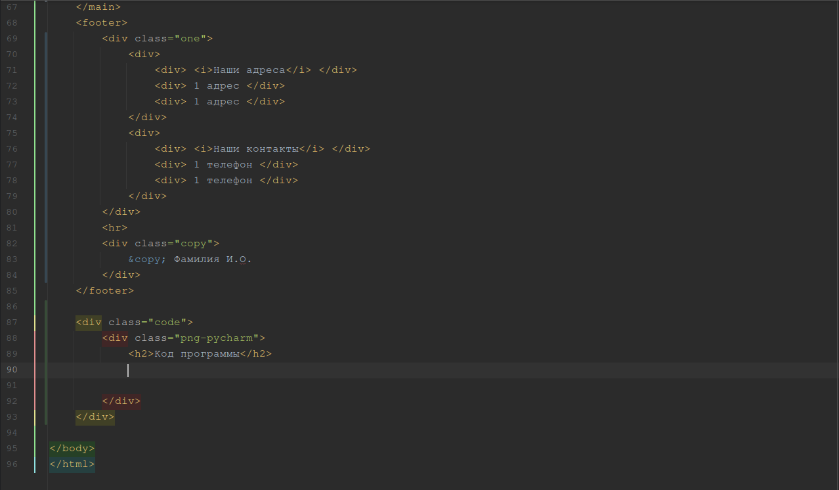Click the "Наши контакты" text
Viewport: 839px width, 490px height.
[x=255, y=149]
